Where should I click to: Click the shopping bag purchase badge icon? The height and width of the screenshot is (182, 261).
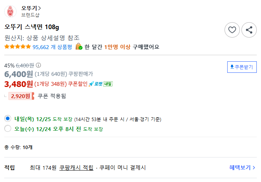point(79,47)
